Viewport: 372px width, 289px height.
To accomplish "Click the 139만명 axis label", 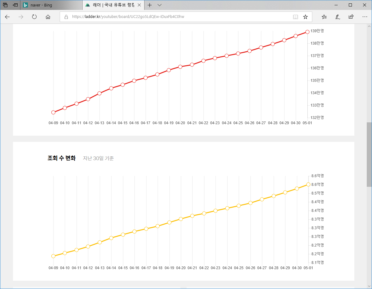I will click(x=317, y=31).
